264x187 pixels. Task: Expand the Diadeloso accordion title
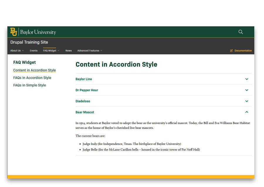coord(83,101)
